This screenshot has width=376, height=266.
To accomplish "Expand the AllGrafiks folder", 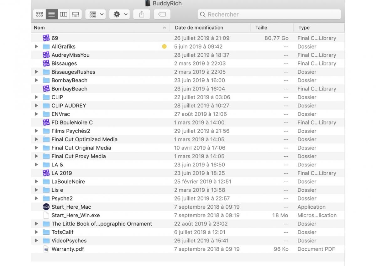I will pos(36,46).
